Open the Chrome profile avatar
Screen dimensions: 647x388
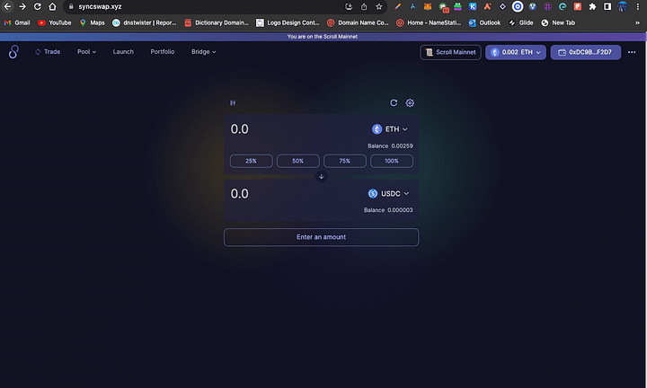tap(622, 6)
